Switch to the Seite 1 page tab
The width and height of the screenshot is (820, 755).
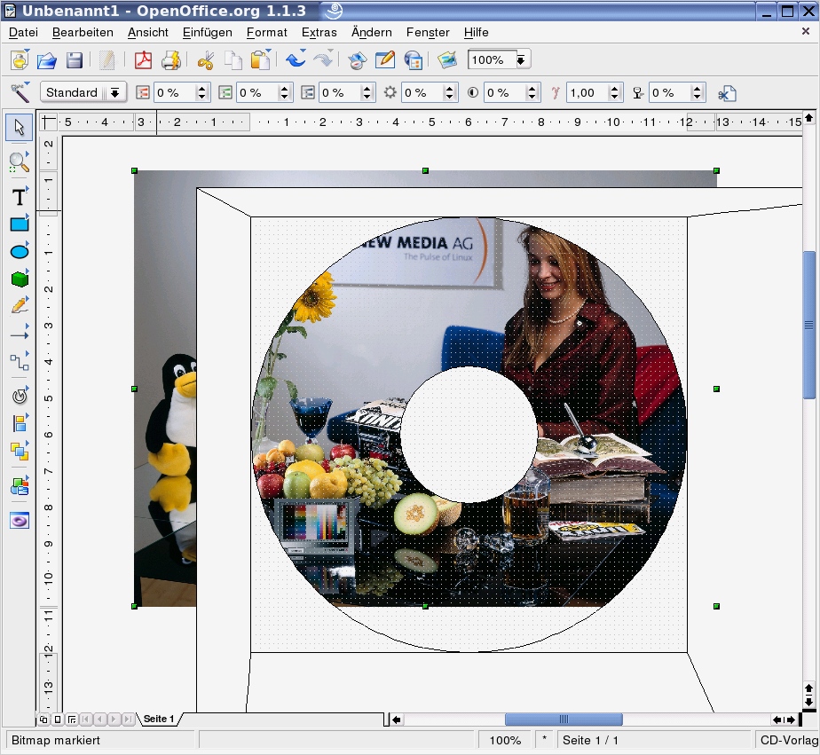point(158,720)
